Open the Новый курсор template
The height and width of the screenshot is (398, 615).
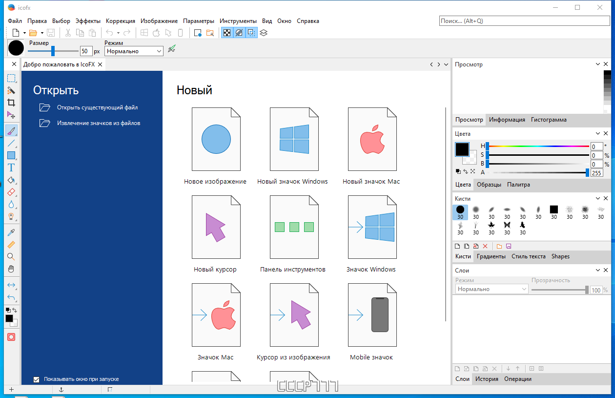tap(216, 227)
